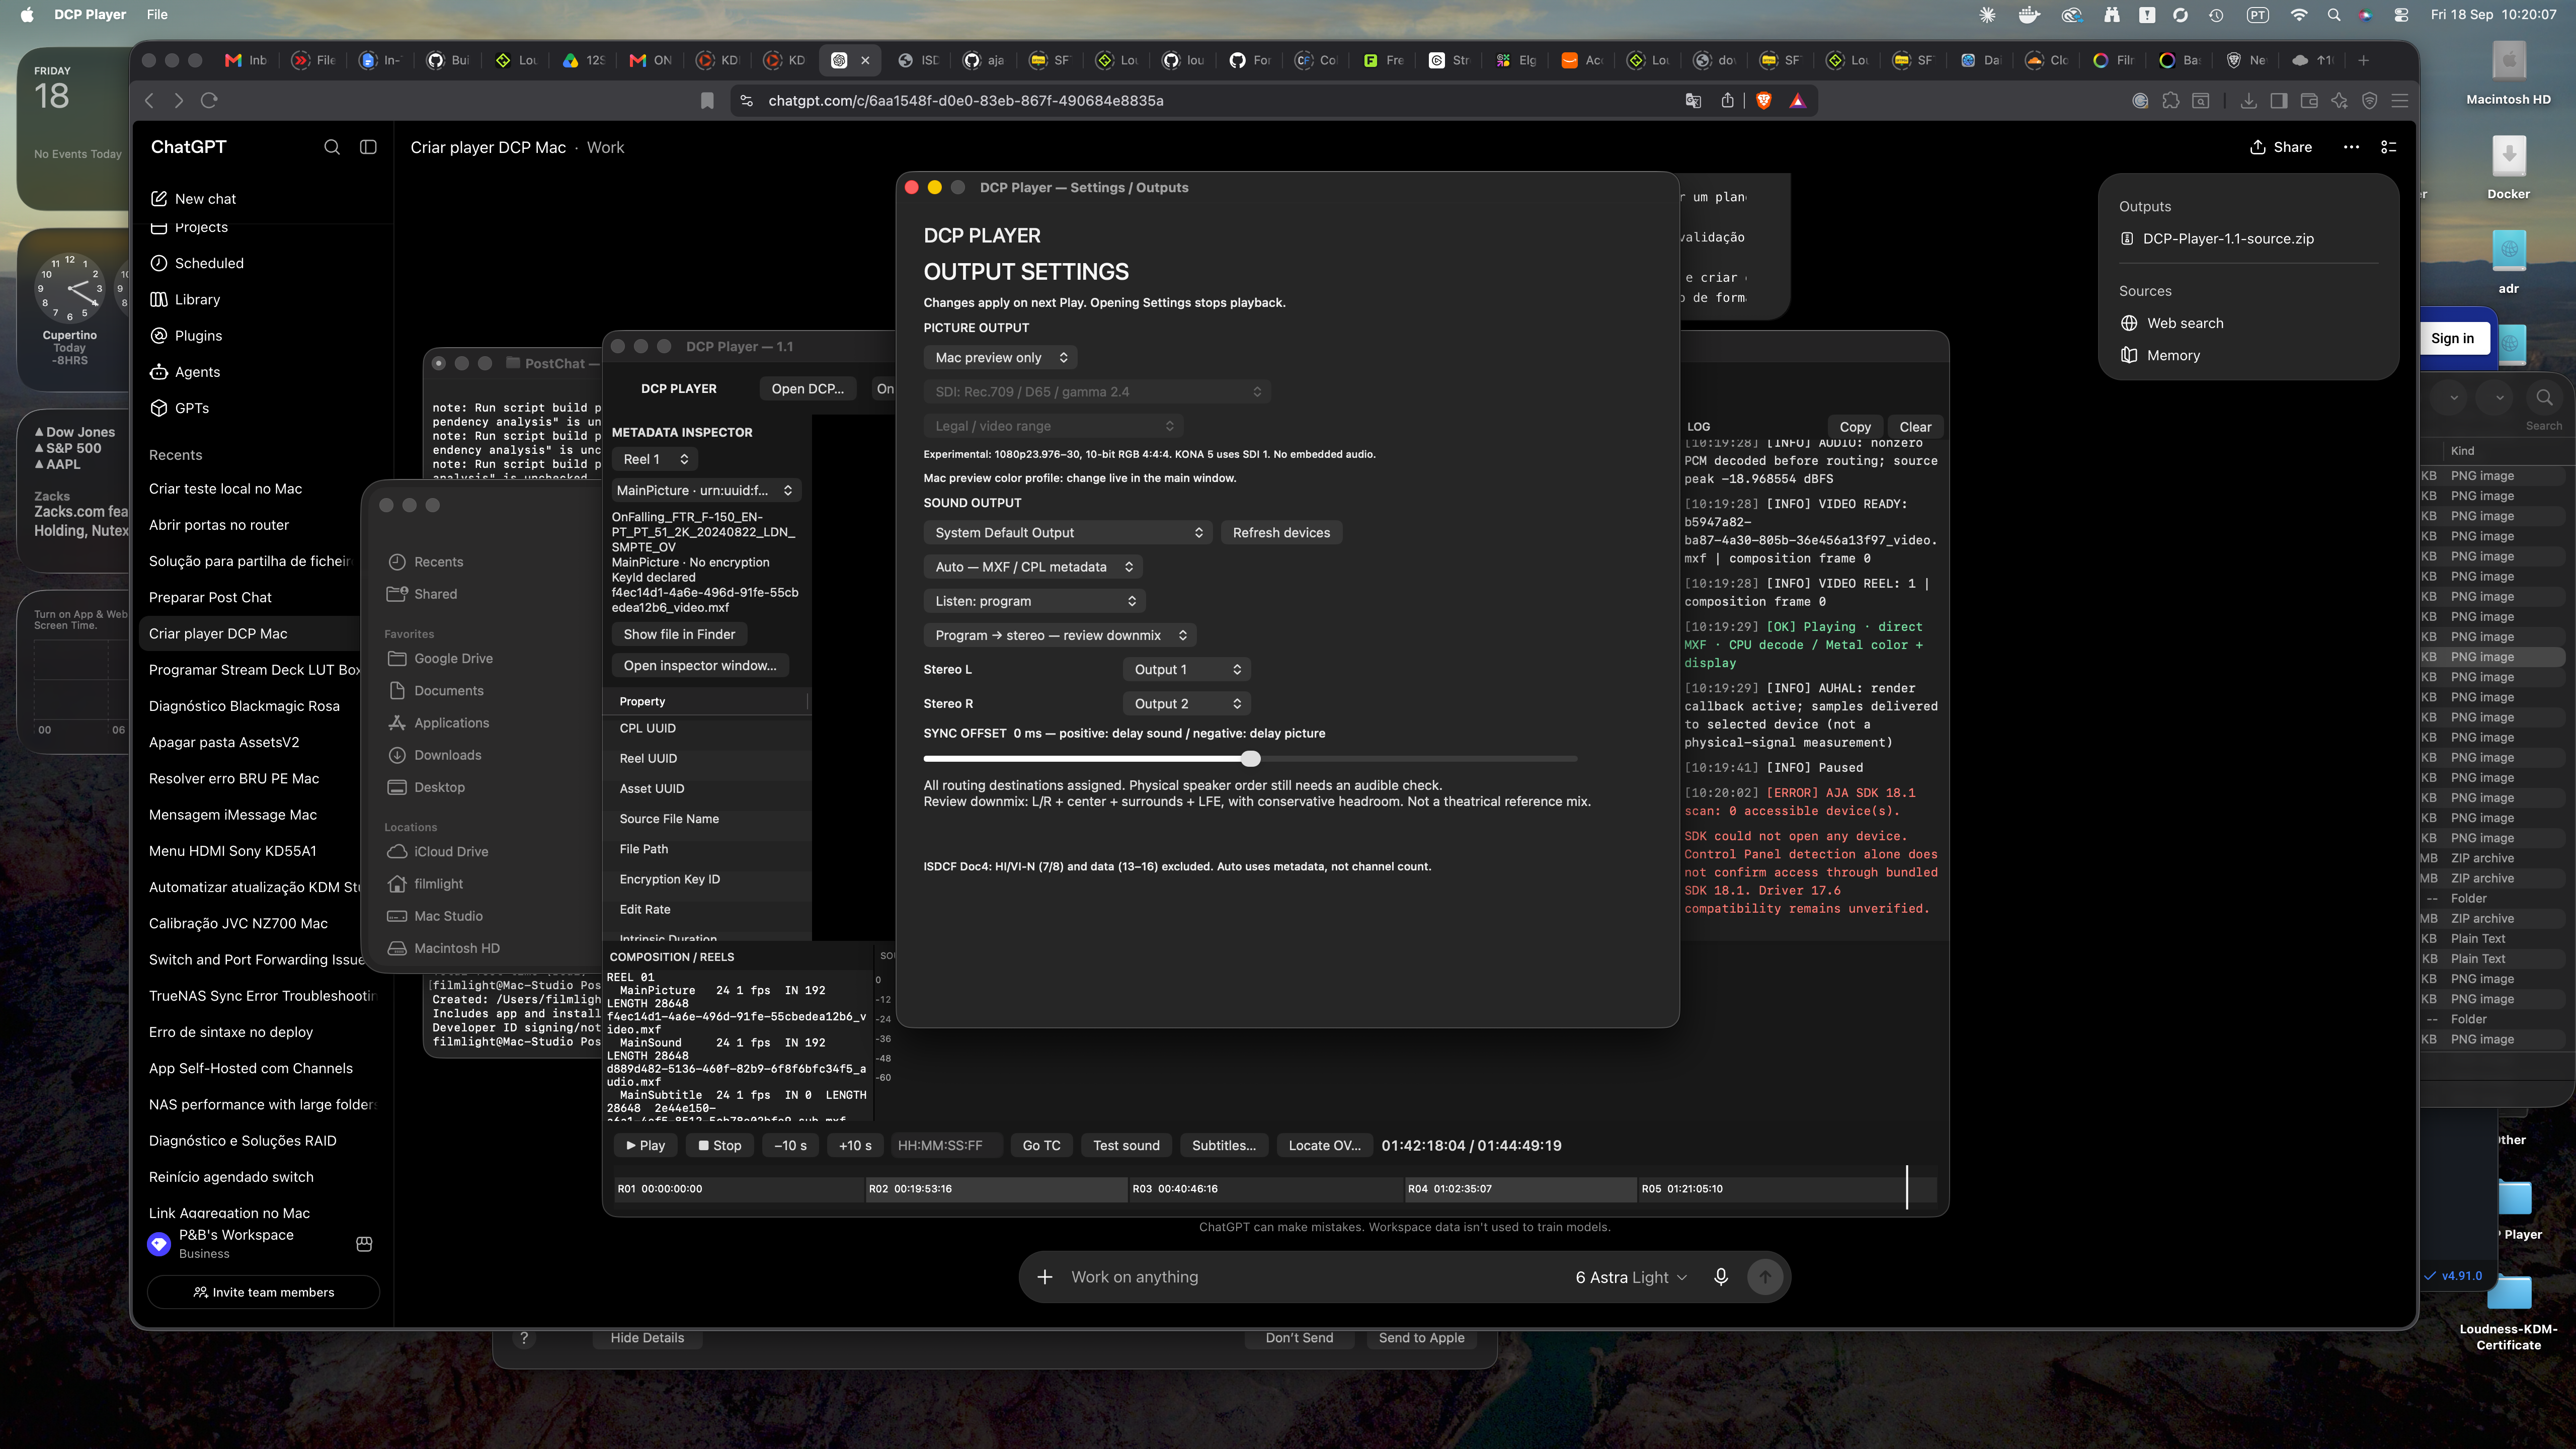Open the File menu
Image resolution: width=2576 pixels, height=1449 pixels.
(157, 14)
